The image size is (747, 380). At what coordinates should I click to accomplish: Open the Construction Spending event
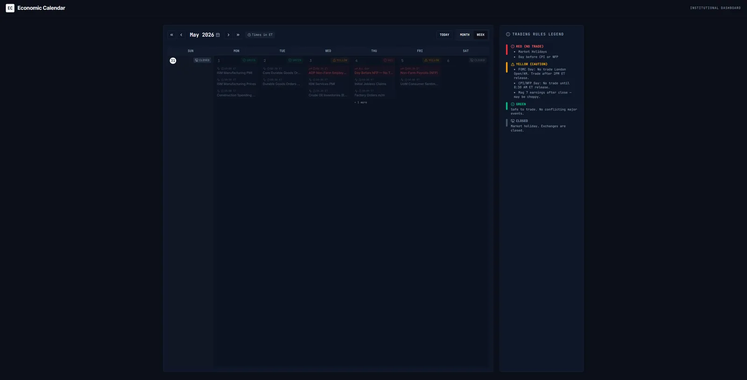click(x=237, y=93)
